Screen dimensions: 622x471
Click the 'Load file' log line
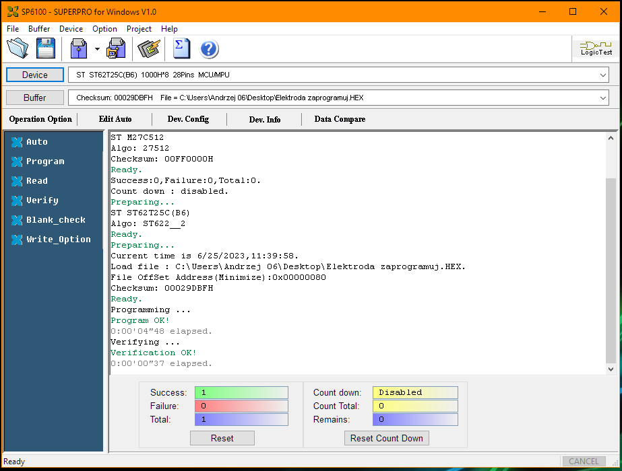pyautogui.click(x=288, y=266)
